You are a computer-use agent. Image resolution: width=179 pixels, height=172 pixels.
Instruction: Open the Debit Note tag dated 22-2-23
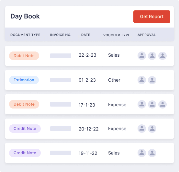point(24,56)
